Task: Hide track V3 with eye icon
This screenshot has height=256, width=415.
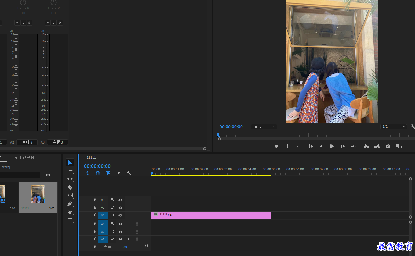Action: coord(121,200)
